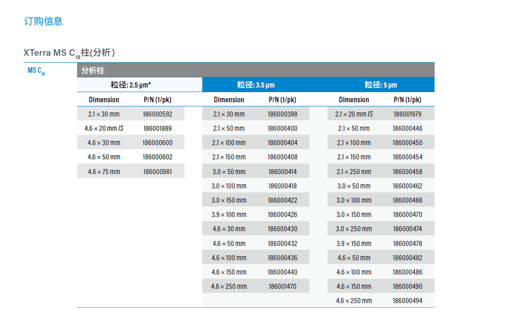Select part number 186000446
The image size is (532, 316).
tap(407, 129)
